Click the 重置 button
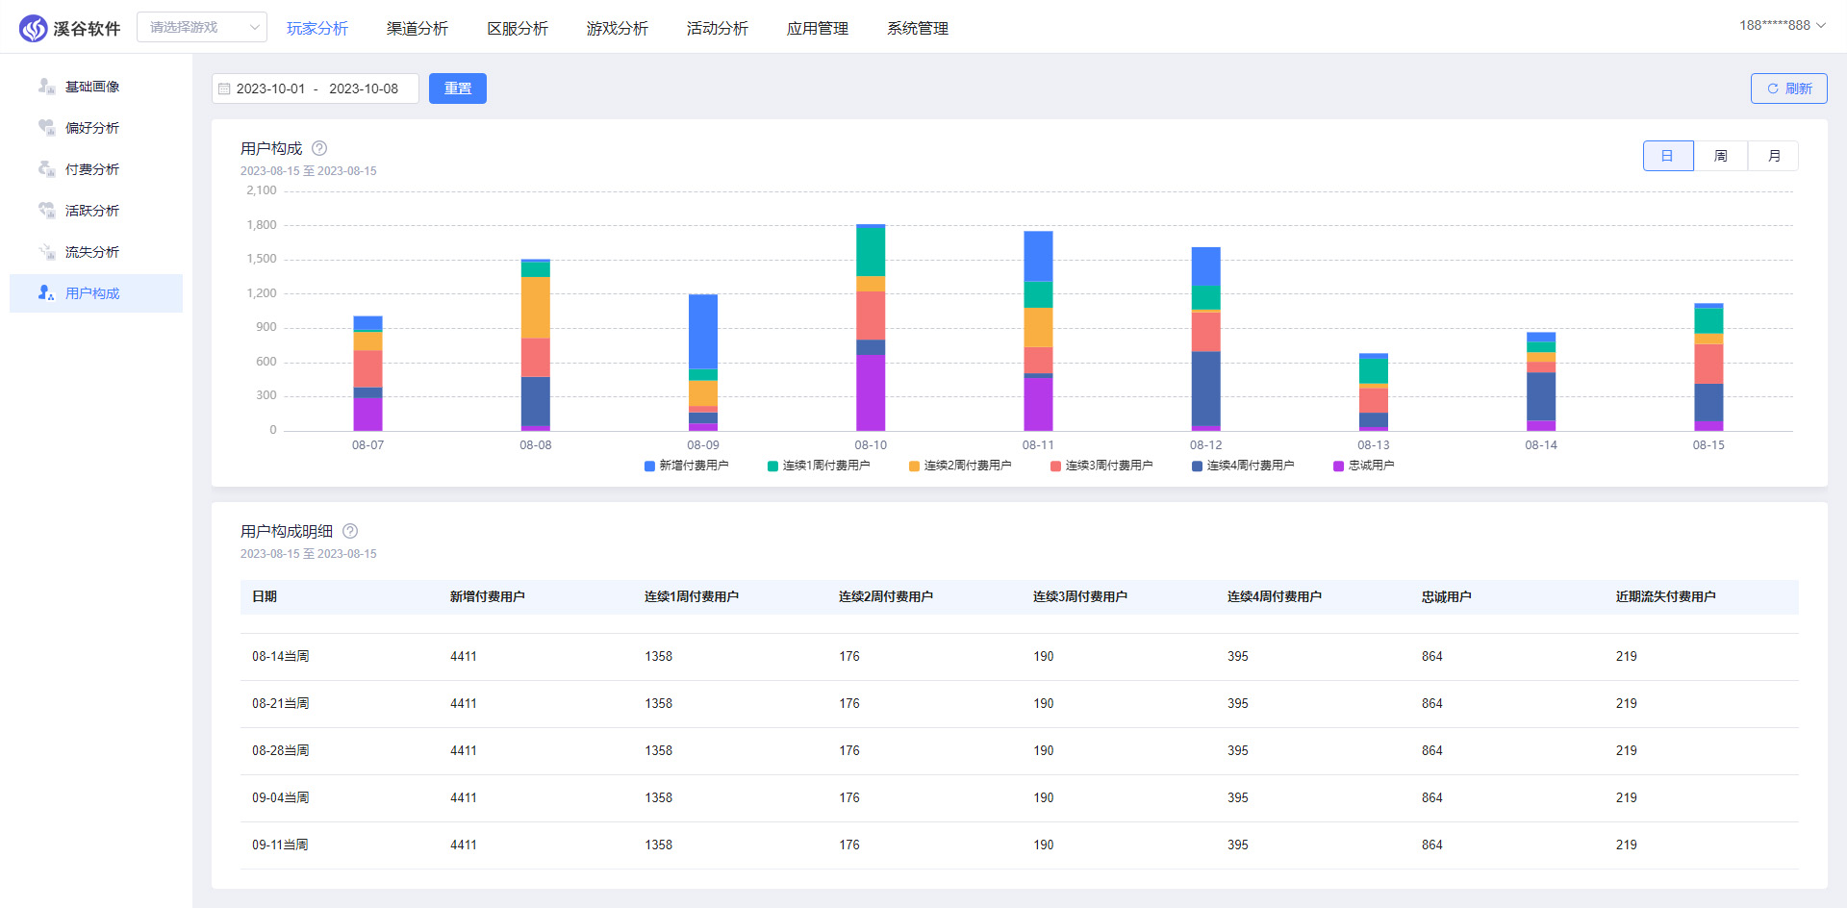1847x908 pixels. pos(458,88)
